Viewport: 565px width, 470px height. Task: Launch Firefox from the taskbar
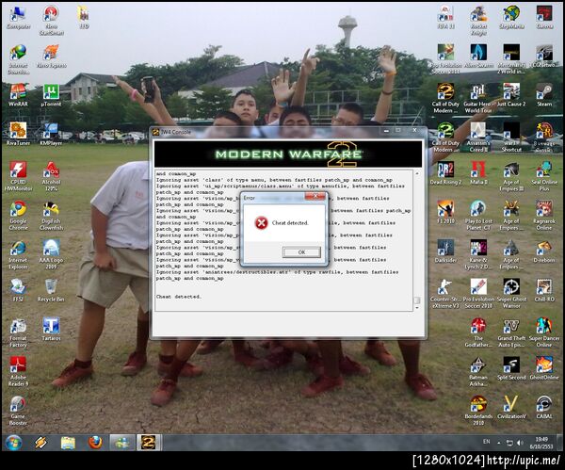pyautogui.click(x=95, y=443)
